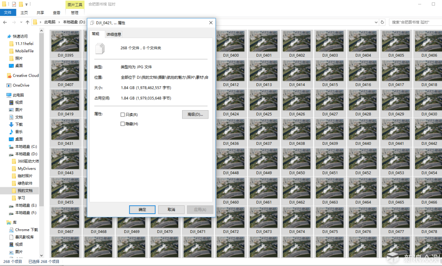Enable the Read-only (只读) checkbox

tap(123, 115)
